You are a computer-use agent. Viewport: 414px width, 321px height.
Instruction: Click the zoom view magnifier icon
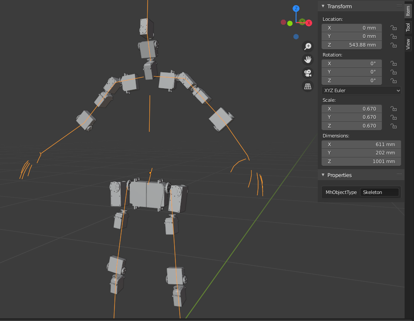pos(308,47)
